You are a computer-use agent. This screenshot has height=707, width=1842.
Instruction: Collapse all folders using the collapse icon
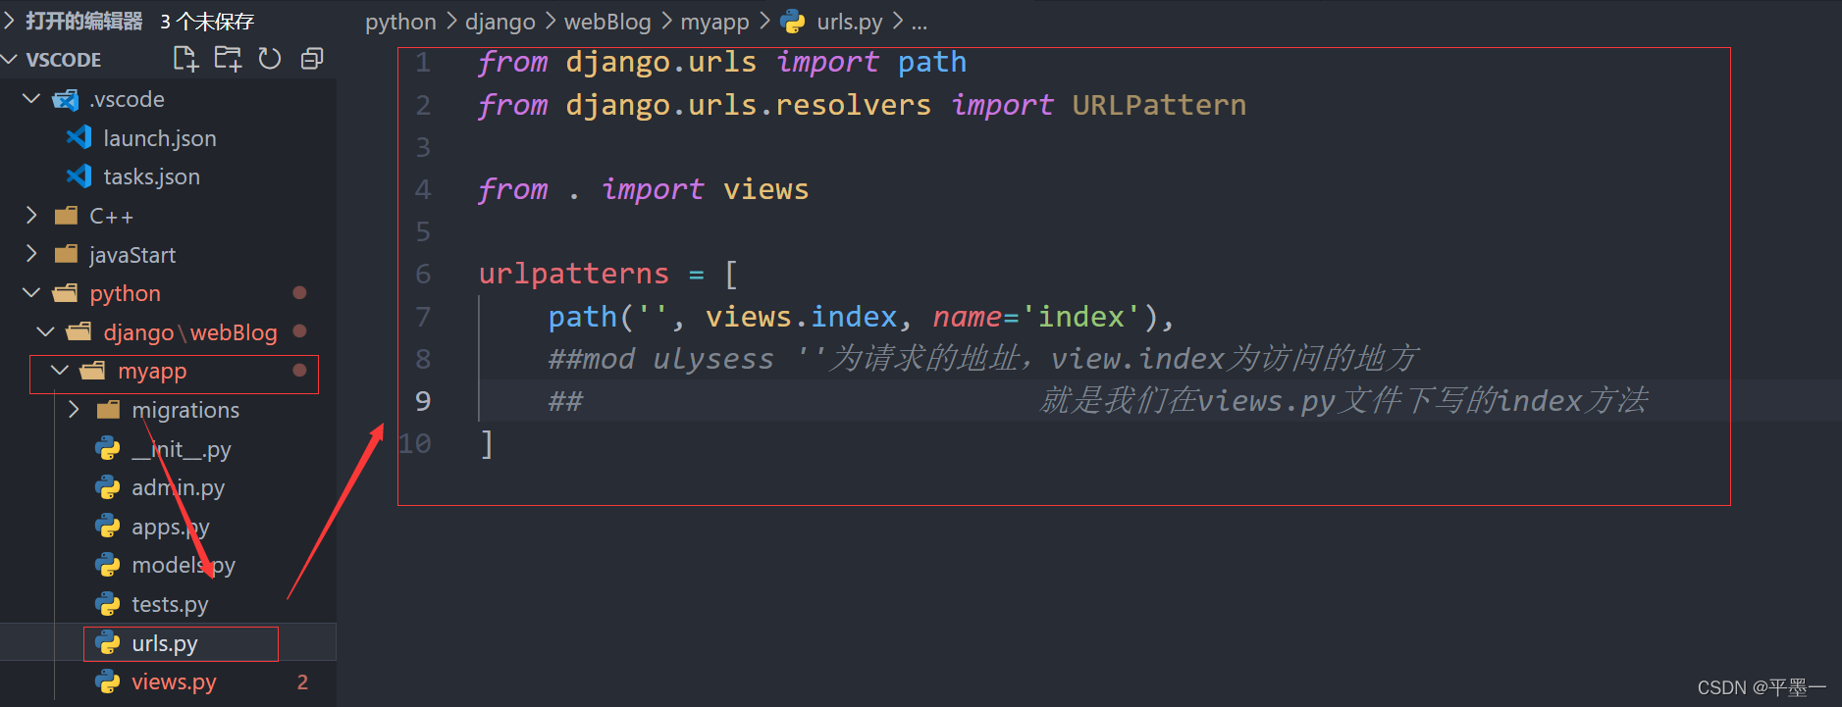coord(312,59)
